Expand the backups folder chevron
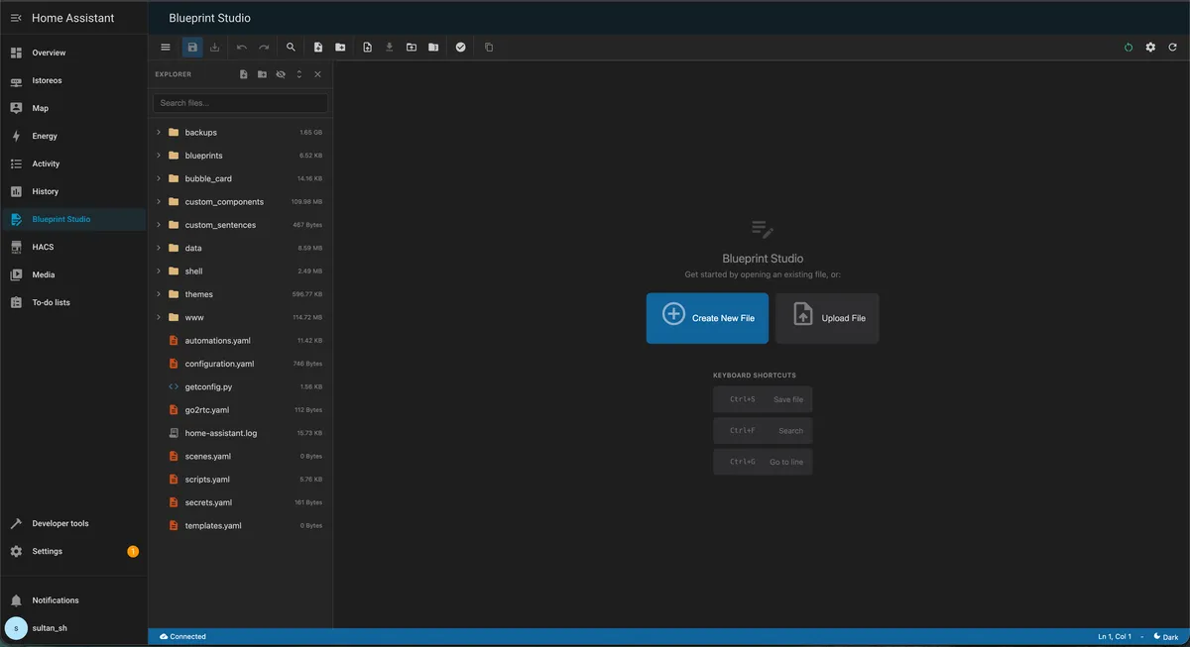Image resolution: width=1190 pixels, height=647 pixels. (159, 132)
